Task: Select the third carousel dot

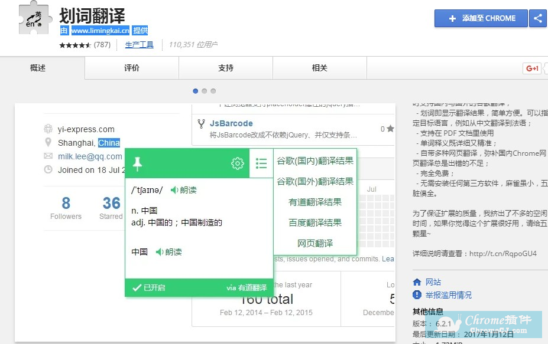Action: 213,91
